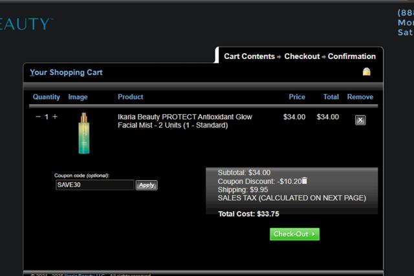Click the Ikaria Beauty LLC footer link
The image size is (414, 276).
point(85,275)
